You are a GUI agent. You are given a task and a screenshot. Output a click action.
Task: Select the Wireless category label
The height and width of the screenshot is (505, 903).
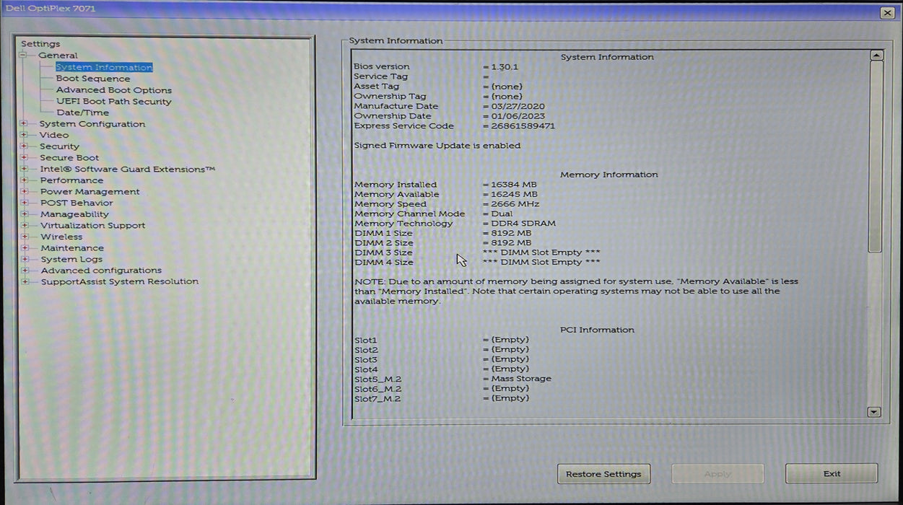click(61, 237)
